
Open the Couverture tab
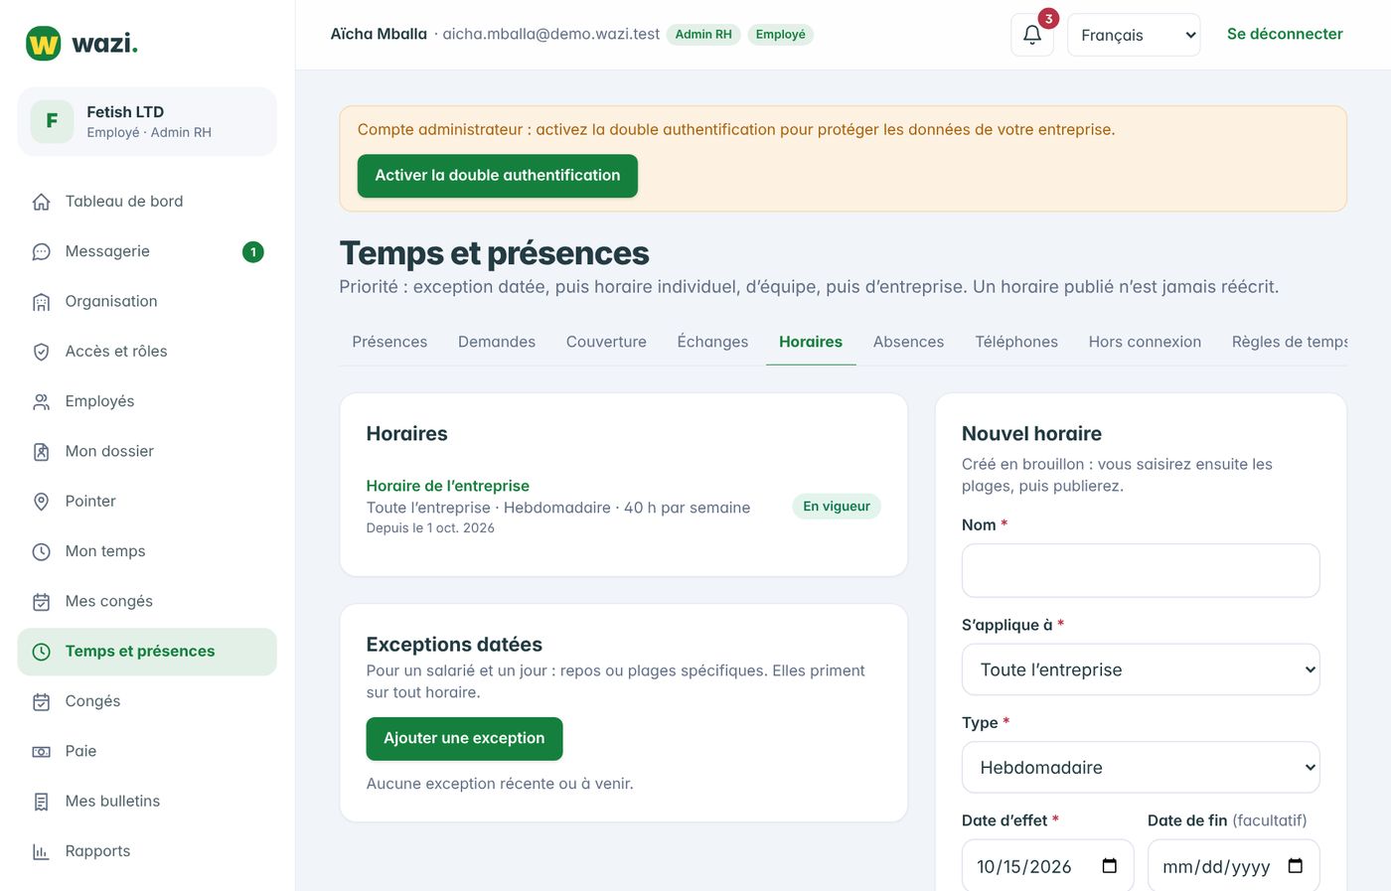[x=606, y=342]
